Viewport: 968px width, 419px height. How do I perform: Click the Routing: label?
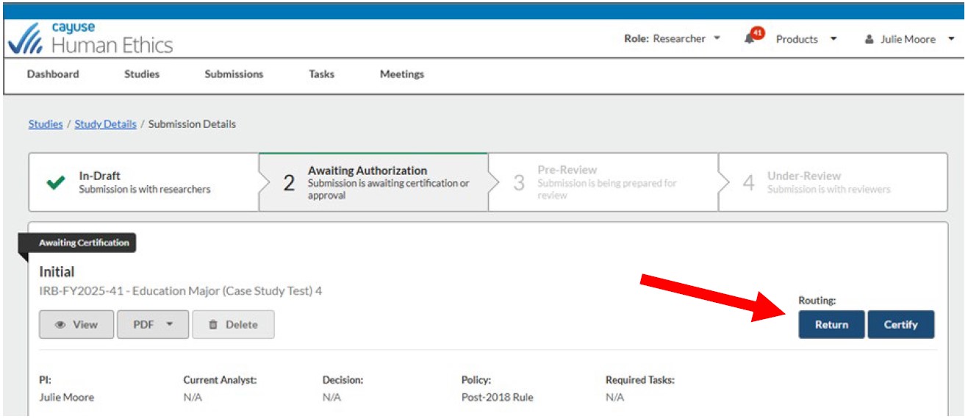(817, 301)
